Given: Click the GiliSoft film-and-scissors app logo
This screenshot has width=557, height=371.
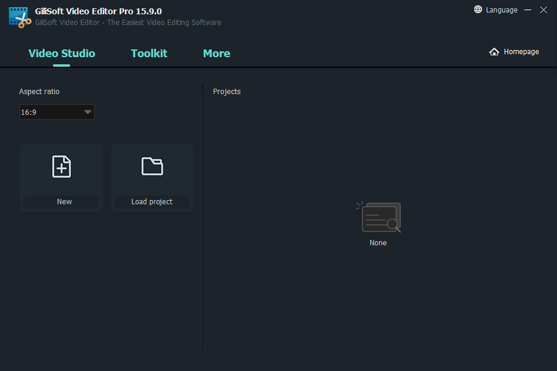Looking at the screenshot, I should click(20, 17).
